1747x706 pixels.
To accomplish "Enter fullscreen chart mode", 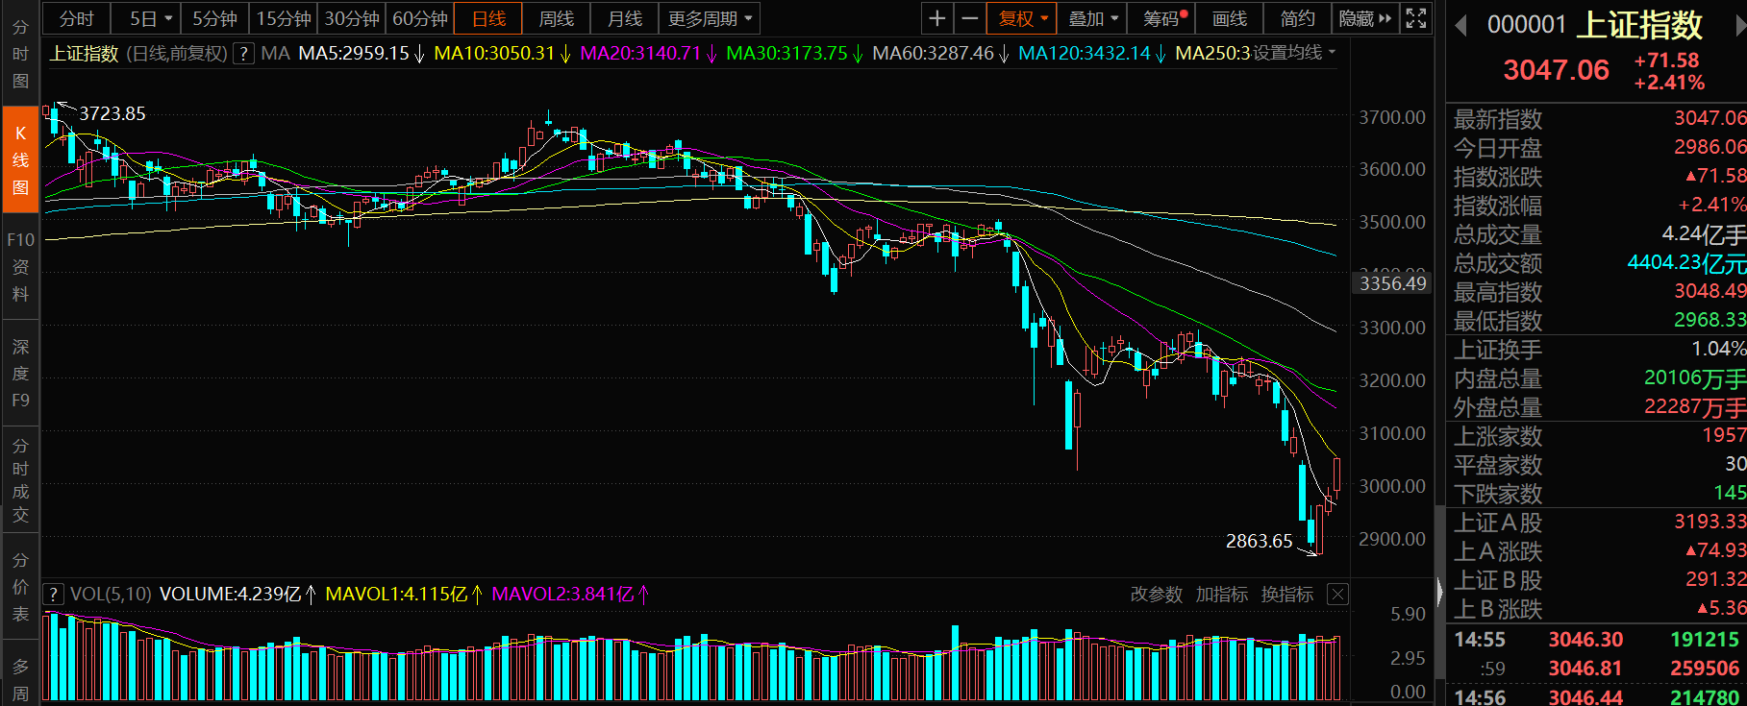I will (1416, 18).
